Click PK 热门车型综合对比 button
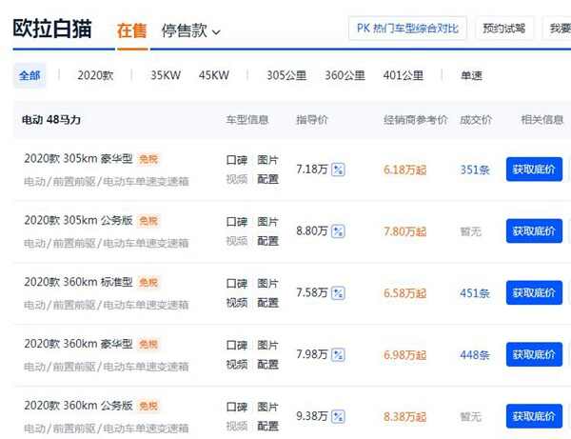Image resolution: width=571 pixels, height=439 pixels. 407,28
